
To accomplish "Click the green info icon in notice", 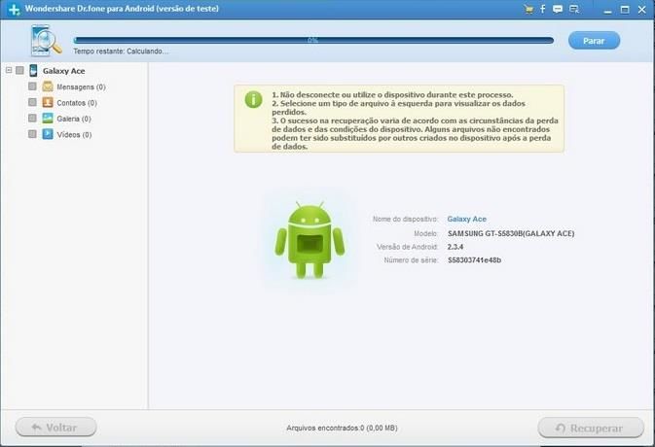I will [x=253, y=99].
